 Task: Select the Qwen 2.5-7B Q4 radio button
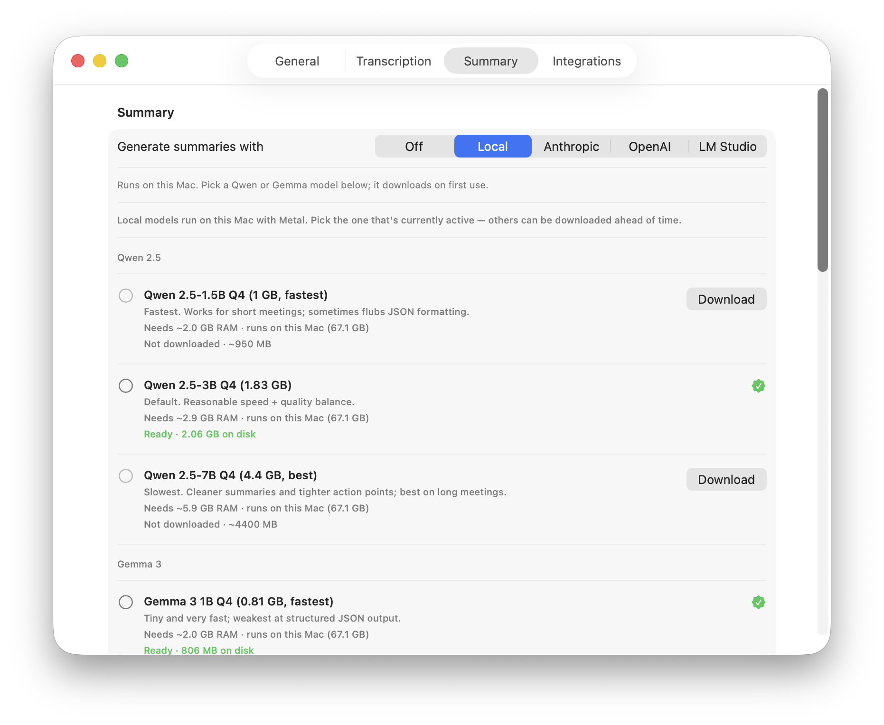click(126, 476)
